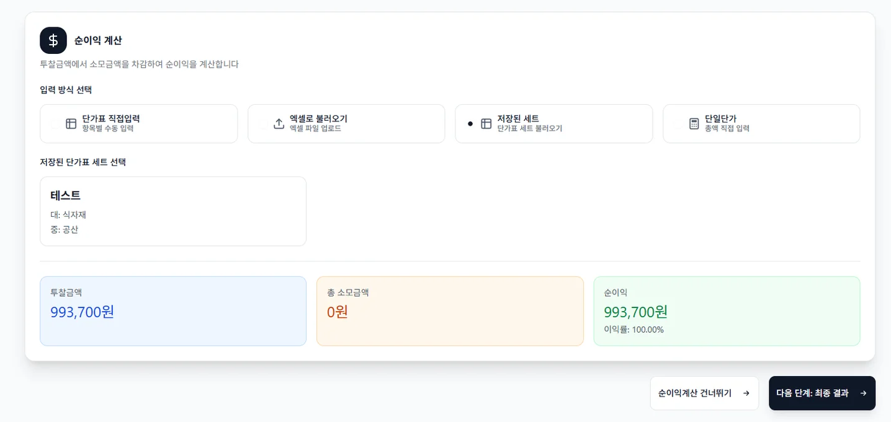
Task: Click the blue 투찰금액 summary card
Action: click(172, 310)
